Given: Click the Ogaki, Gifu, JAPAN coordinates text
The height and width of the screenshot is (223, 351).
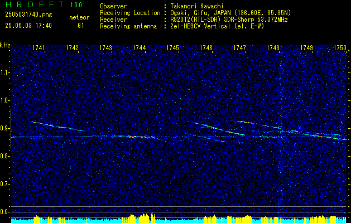Looking at the screenshot, I should [x=230, y=13].
